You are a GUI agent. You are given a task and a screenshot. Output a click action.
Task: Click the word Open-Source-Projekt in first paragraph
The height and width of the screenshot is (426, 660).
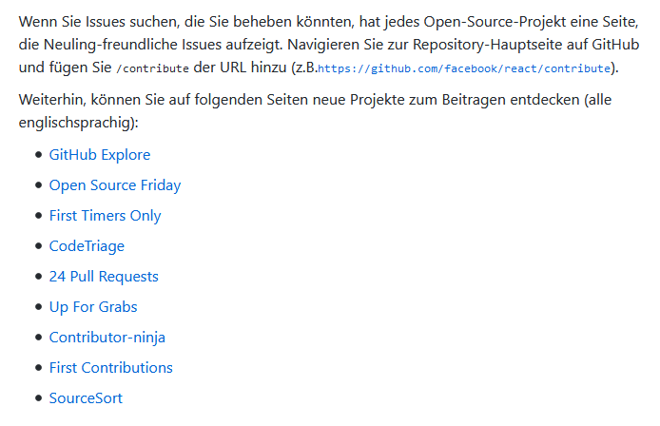click(495, 22)
